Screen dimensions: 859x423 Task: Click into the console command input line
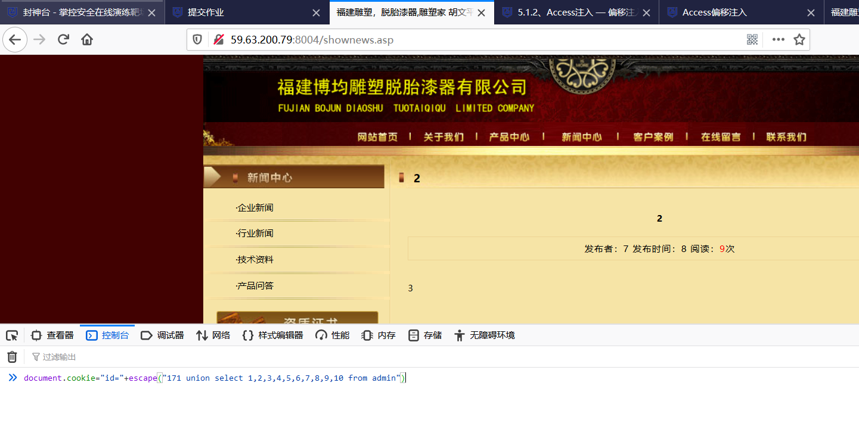pyautogui.click(x=441, y=378)
